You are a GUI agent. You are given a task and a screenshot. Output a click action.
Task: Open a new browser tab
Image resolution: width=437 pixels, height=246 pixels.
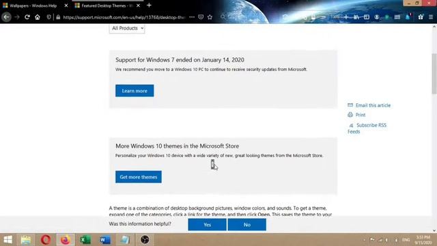[149, 5]
